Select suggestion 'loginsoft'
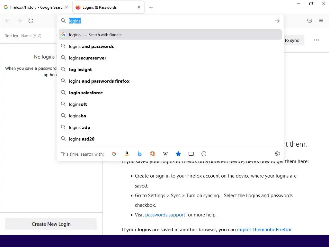The image size is (329, 247). tap(170, 104)
